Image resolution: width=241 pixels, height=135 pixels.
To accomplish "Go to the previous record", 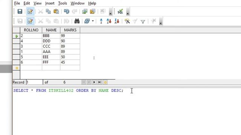I will 89,82.
